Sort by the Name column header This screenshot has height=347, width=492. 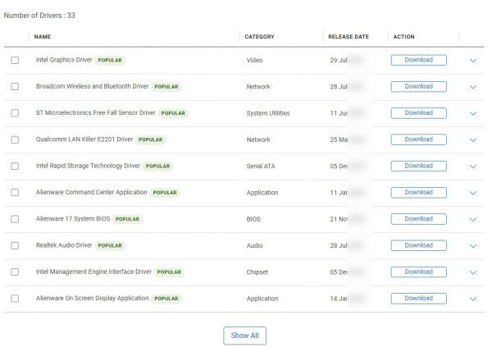point(43,37)
